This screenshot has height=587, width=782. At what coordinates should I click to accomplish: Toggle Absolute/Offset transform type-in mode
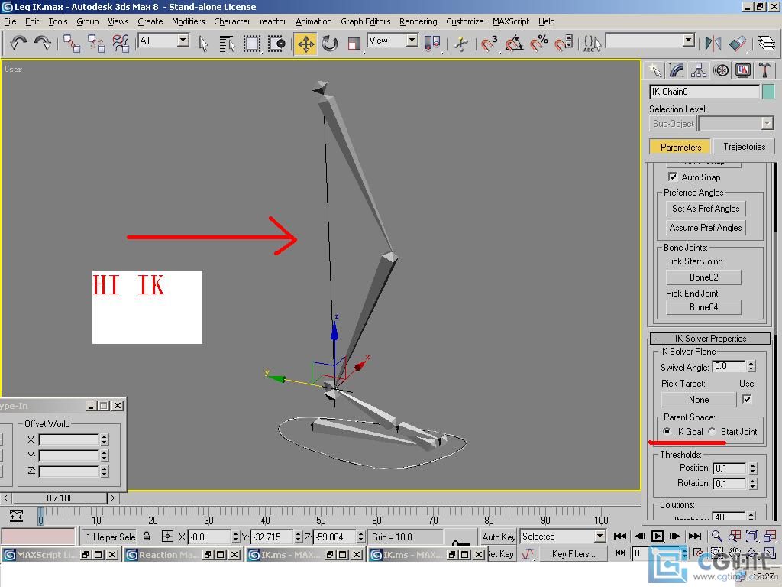click(167, 537)
